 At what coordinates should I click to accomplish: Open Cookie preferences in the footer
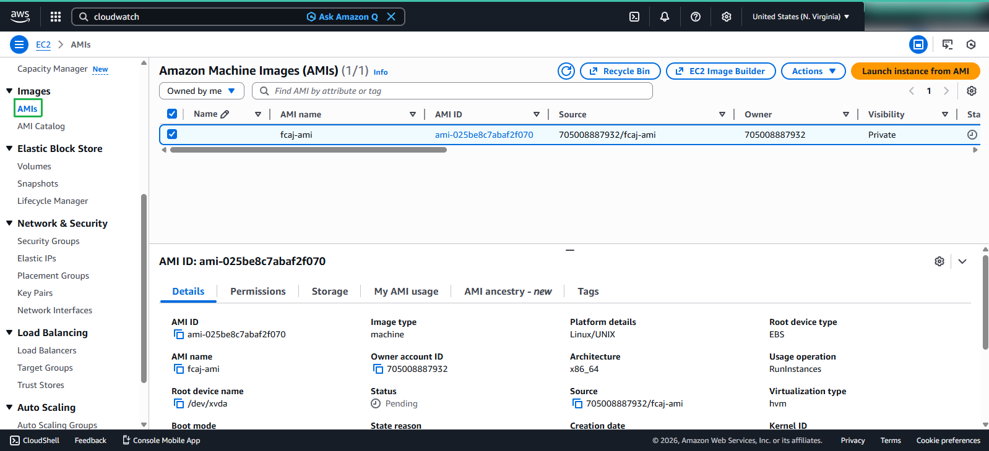pos(948,440)
